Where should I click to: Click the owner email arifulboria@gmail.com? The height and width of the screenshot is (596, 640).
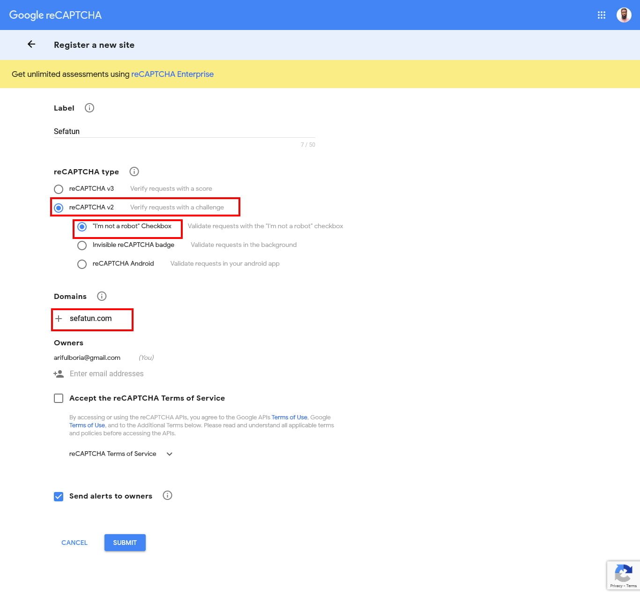point(87,358)
